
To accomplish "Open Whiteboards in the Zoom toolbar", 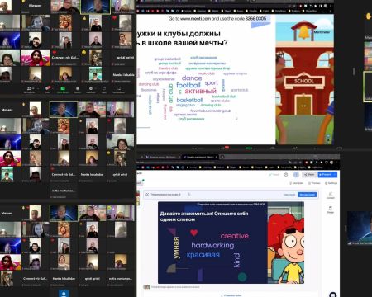I will click(x=119, y=90).
